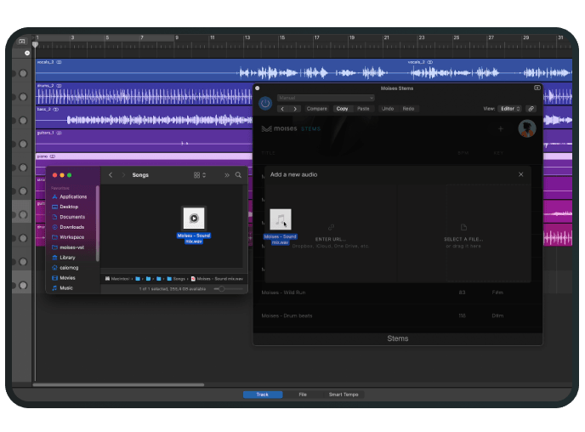Click the Select a file document icon
585x432 pixels.
tap(463, 227)
